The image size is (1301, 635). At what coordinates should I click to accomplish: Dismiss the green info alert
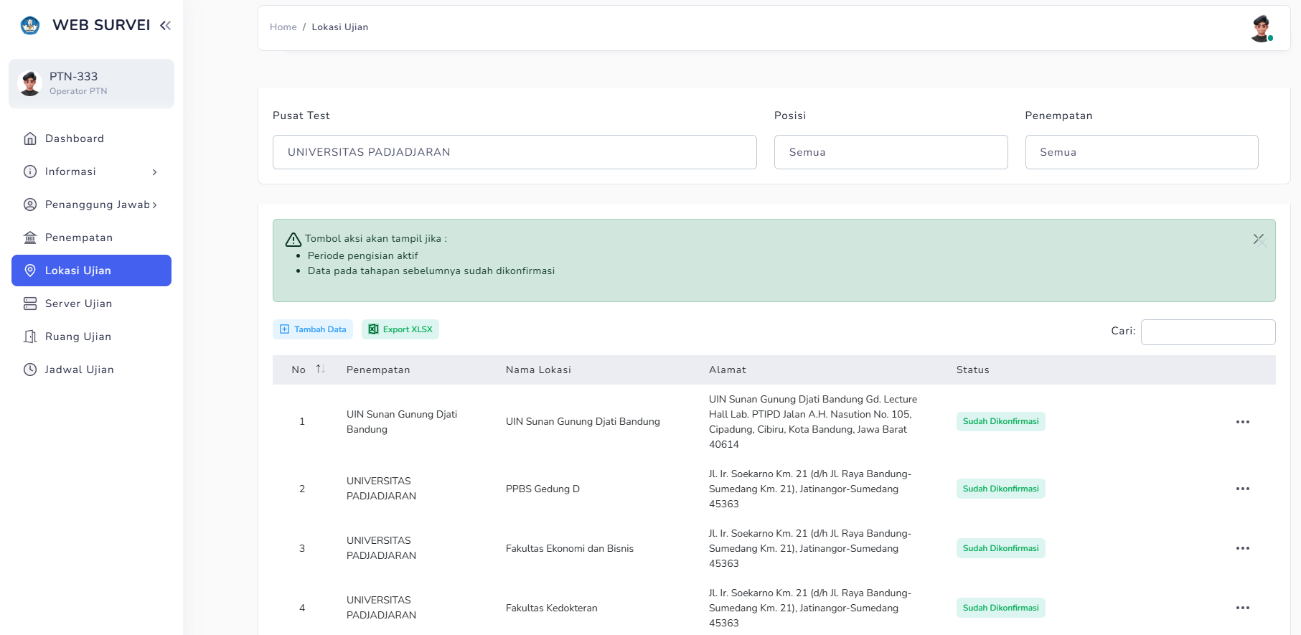[x=1259, y=239]
